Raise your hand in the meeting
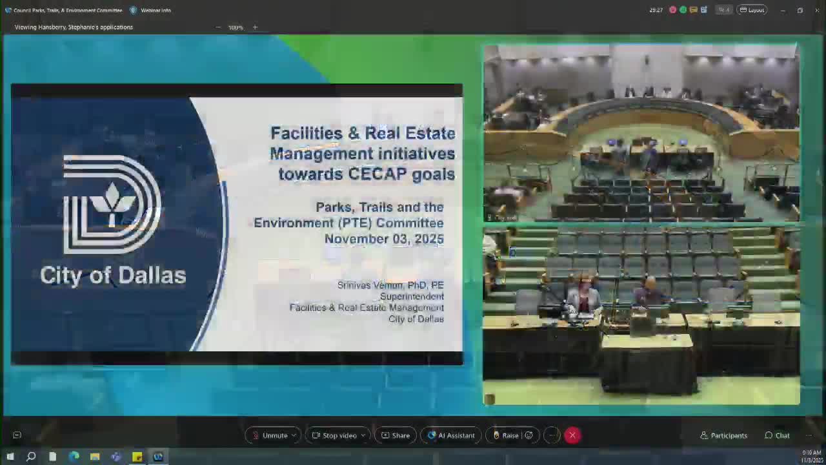Screen dimensions: 826x465 (505, 435)
